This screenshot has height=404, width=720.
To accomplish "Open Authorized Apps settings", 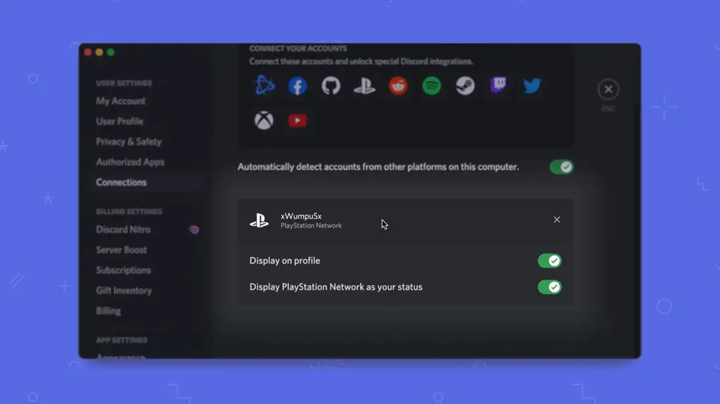I will [x=130, y=162].
